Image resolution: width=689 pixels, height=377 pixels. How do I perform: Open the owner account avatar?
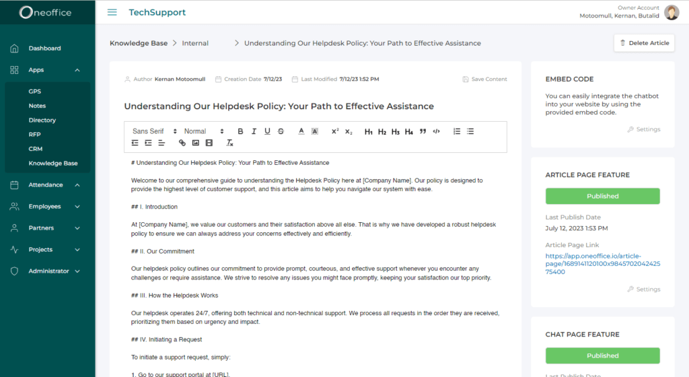(672, 12)
